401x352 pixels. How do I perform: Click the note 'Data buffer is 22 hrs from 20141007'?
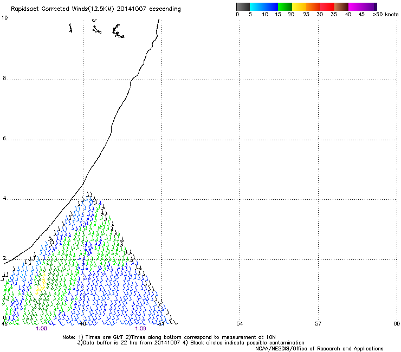click(131, 343)
